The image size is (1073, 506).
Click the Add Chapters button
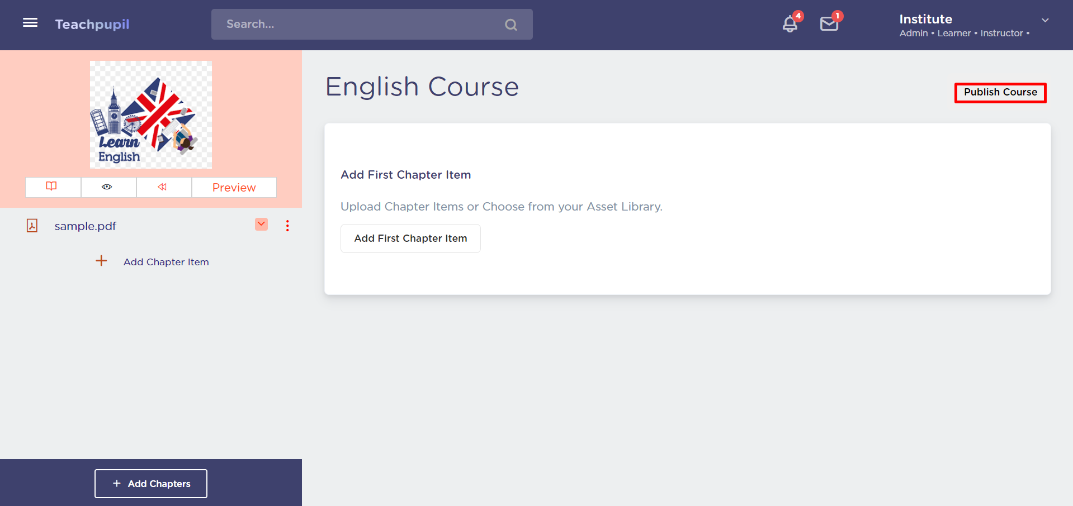[151, 484]
